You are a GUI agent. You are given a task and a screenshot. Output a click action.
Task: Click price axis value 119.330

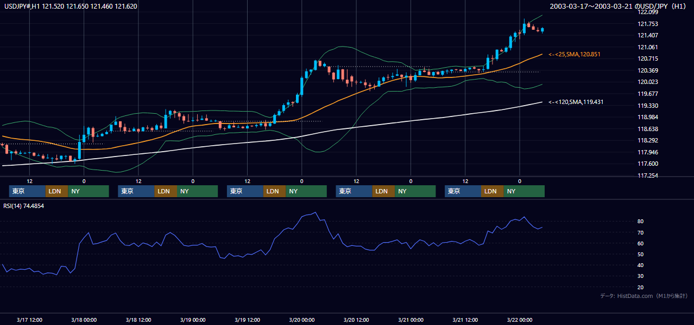click(x=647, y=106)
